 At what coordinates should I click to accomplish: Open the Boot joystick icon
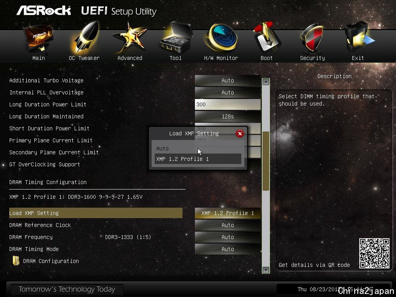[267, 38]
